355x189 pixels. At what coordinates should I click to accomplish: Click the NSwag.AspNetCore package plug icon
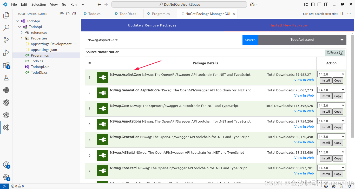102,77
